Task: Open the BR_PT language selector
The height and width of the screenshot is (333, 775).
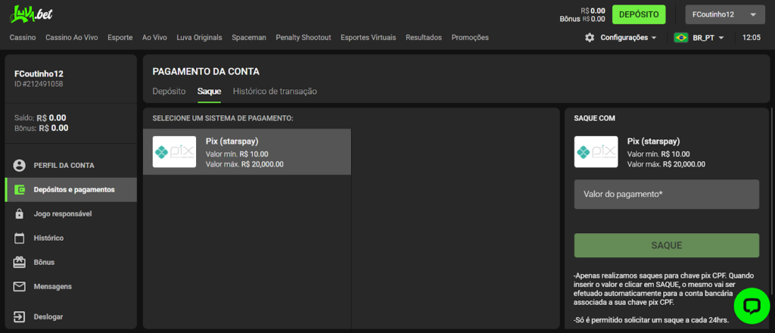Action: 699,37
